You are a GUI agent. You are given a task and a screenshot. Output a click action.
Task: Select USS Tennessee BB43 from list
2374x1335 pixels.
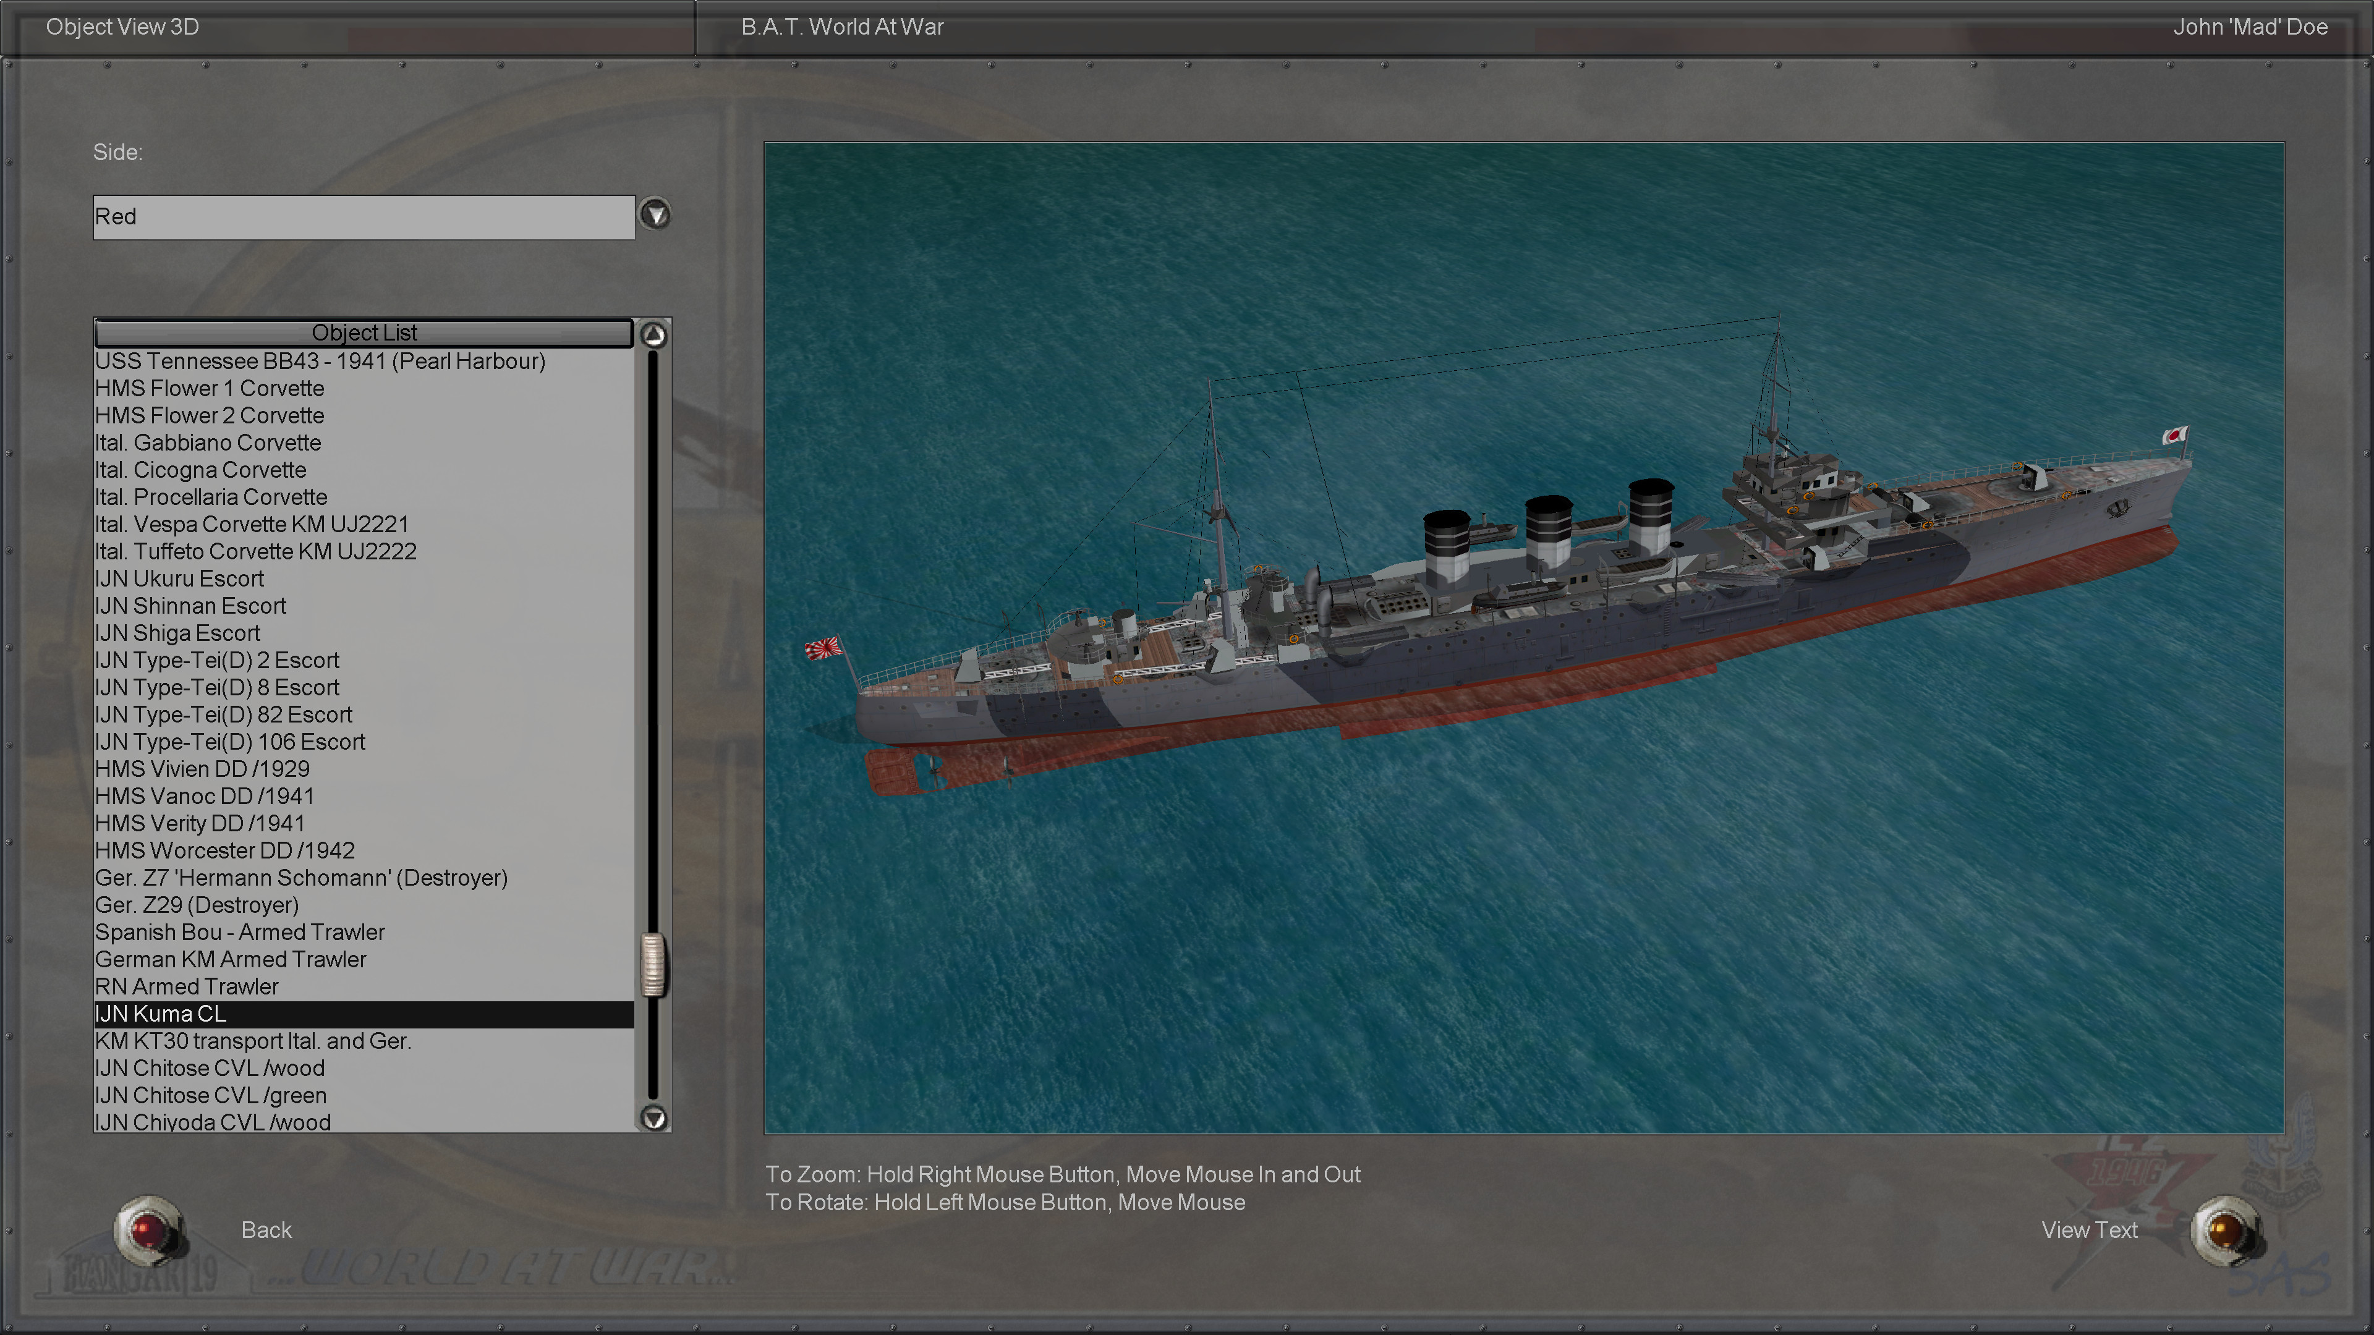pyautogui.click(x=320, y=361)
